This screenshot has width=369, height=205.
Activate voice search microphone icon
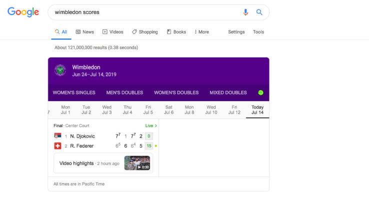[x=245, y=12]
